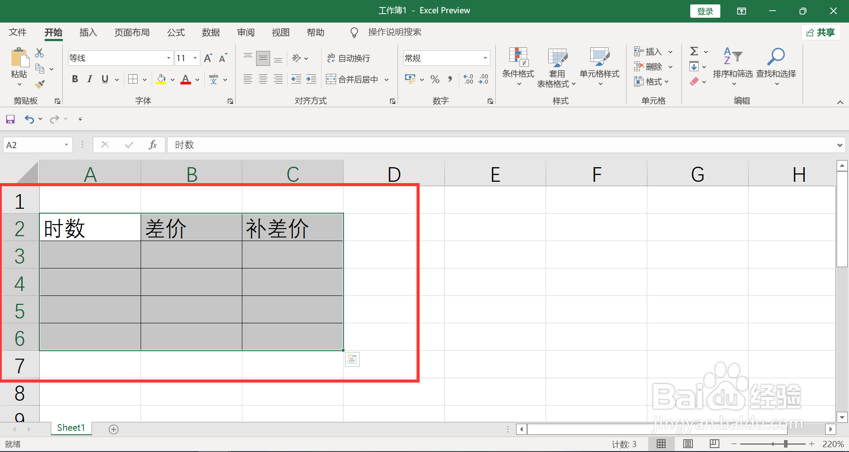This screenshot has width=849, height=452.
Task: Toggle Bold formatting
Action: (75, 79)
